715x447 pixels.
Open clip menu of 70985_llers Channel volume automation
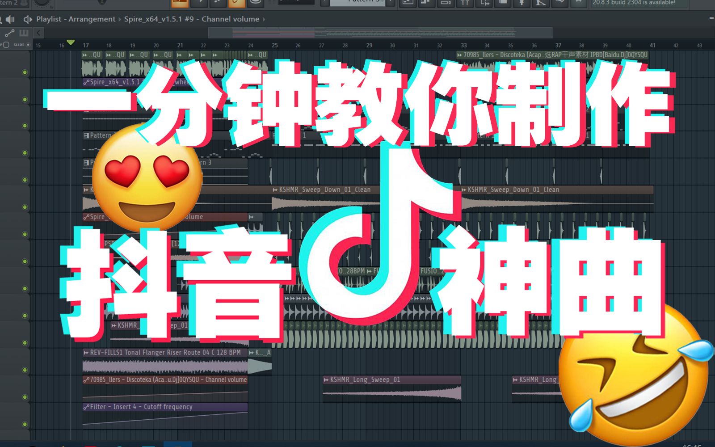(x=86, y=380)
